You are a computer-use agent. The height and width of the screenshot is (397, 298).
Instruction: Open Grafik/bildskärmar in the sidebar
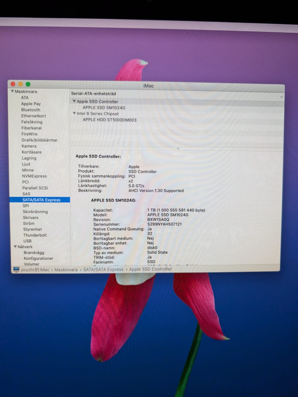pos(39,140)
